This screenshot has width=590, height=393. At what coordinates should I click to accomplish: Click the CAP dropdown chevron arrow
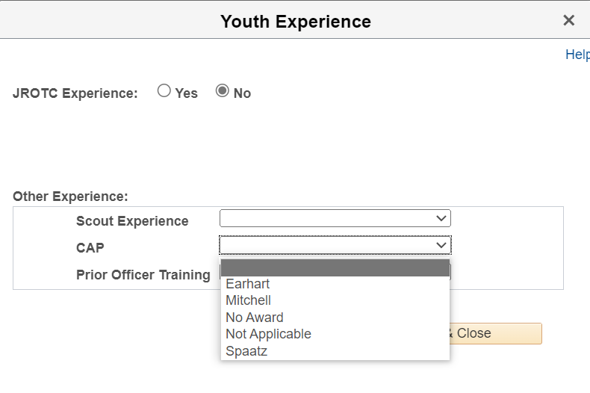441,245
